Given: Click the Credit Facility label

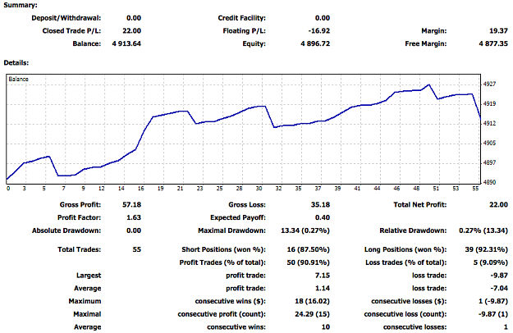Looking at the screenshot, I should tap(242, 18).
